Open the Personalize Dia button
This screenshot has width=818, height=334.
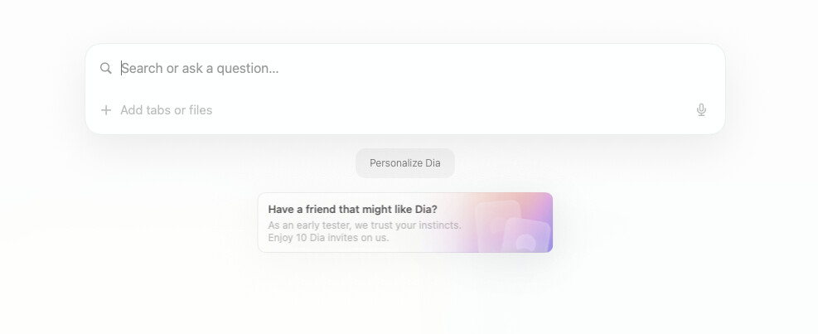pos(404,162)
